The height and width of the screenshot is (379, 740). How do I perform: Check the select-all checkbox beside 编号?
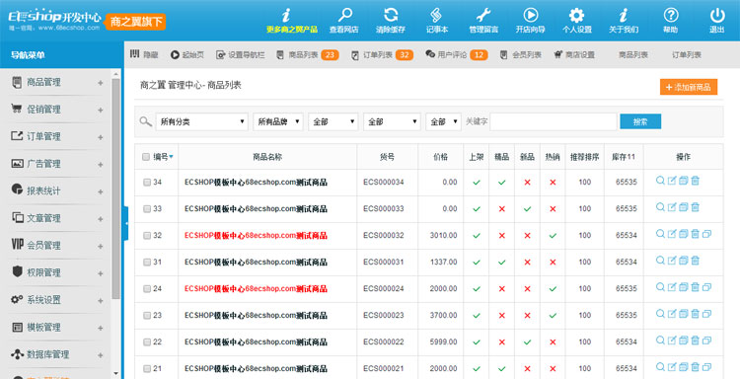(x=146, y=157)
